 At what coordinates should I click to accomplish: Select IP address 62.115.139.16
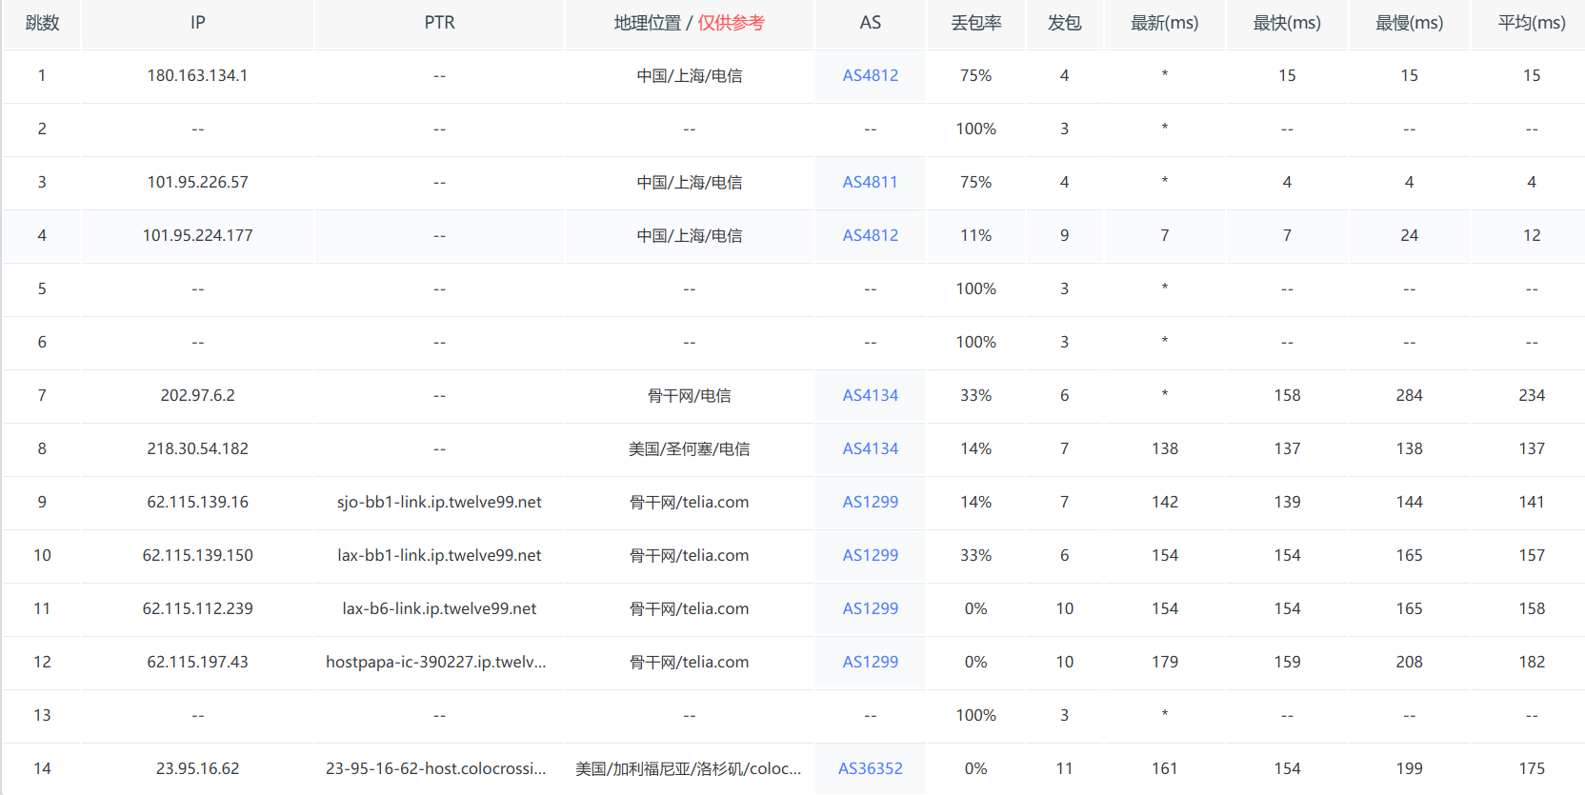197,502
